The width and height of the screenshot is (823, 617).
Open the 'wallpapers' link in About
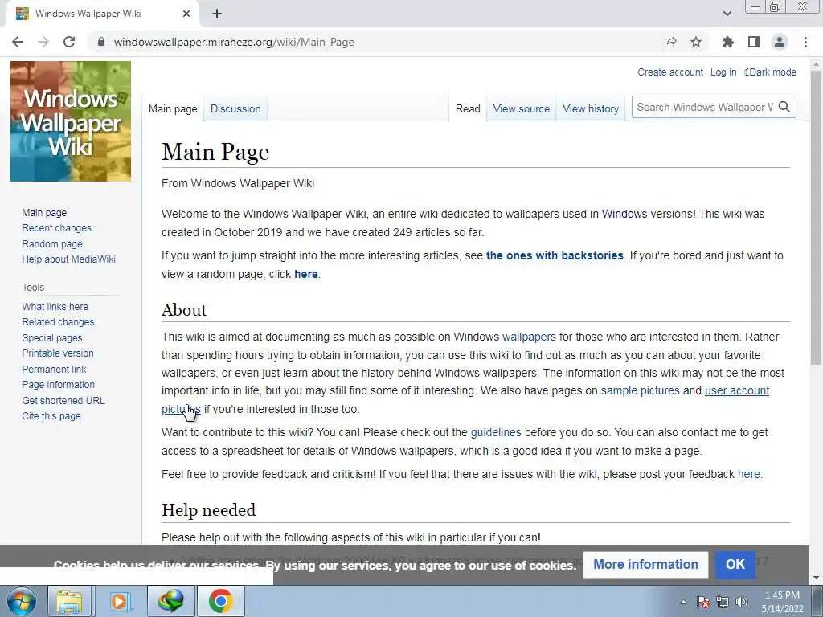click(x=529, y=337)
